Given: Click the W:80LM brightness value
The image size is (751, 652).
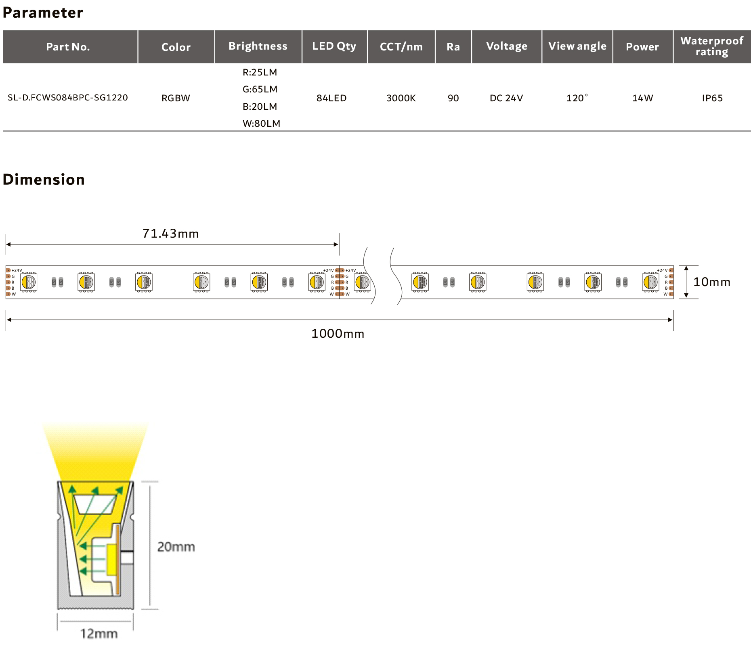Looking at the screenshot, I should click(261, 123).
